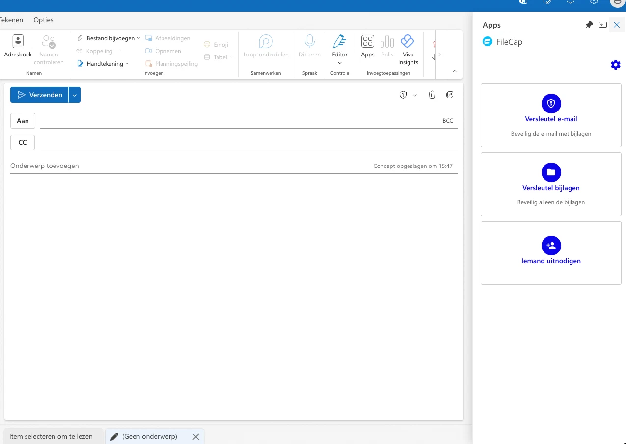Image resolution: width=626 pixels, height=444 pixels.
Task: Click the FileCap logo icon
Action: point(487,42)
